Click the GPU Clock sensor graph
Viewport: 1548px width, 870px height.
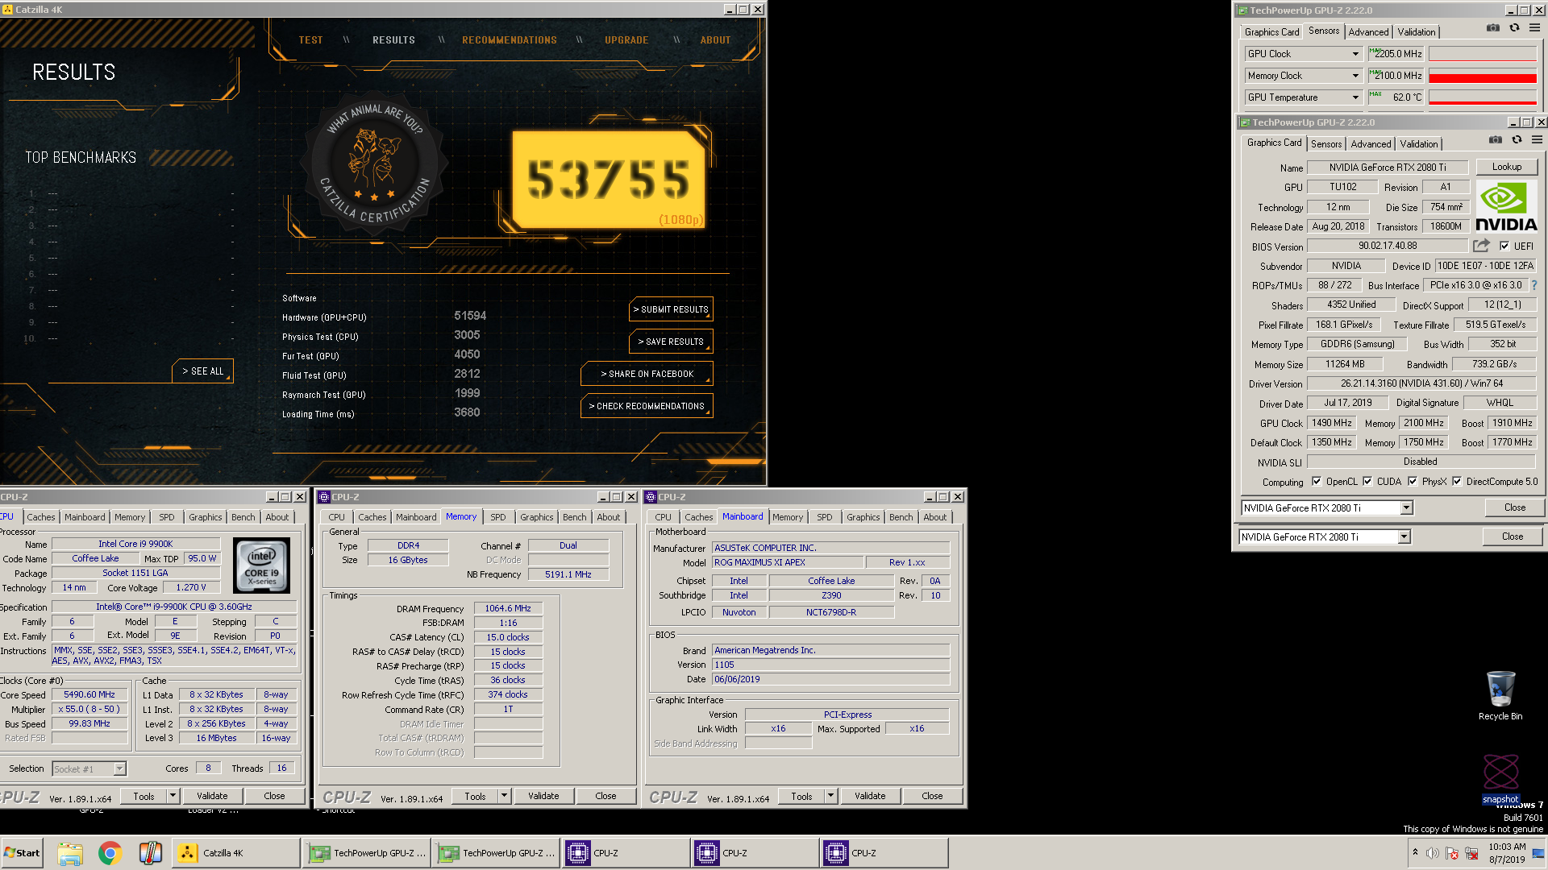1482,54
